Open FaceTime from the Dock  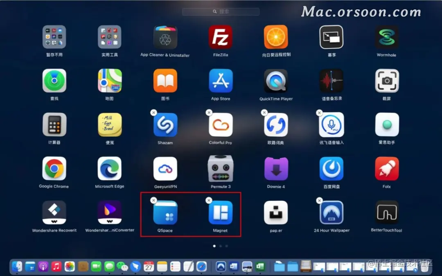96,266
